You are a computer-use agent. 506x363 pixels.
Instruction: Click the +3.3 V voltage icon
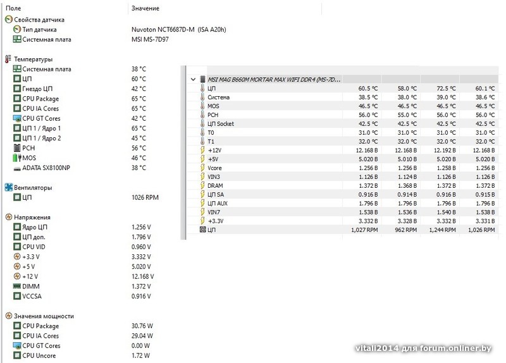click(x=17, y=257)
